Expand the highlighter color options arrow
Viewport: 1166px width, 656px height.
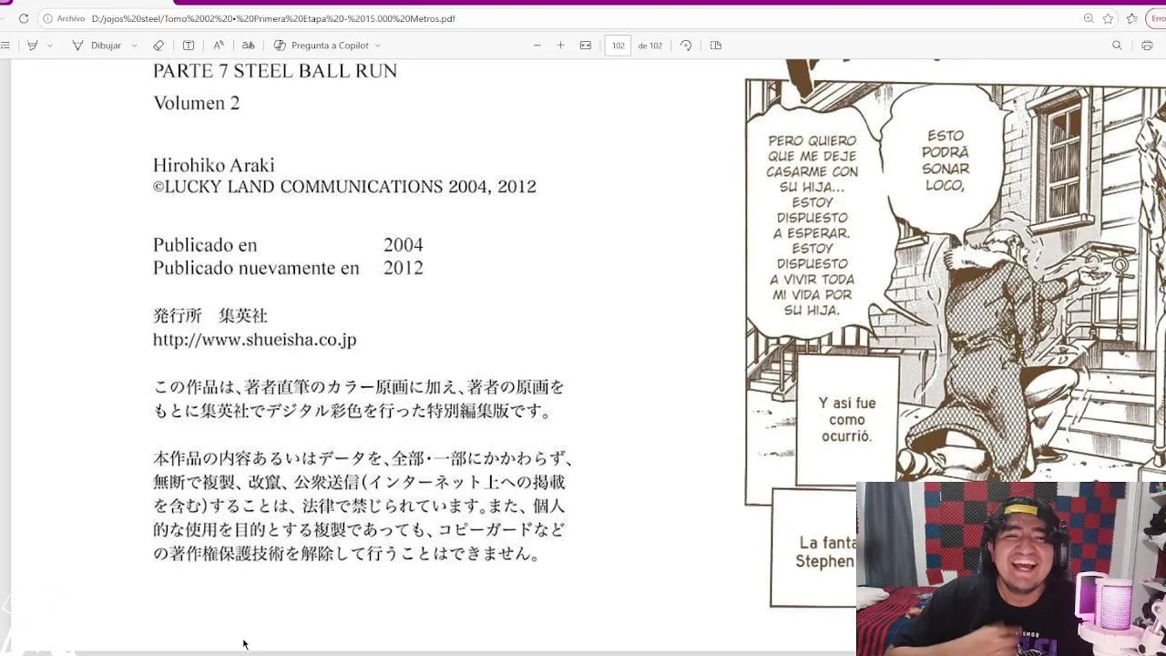tap(49, 46)
